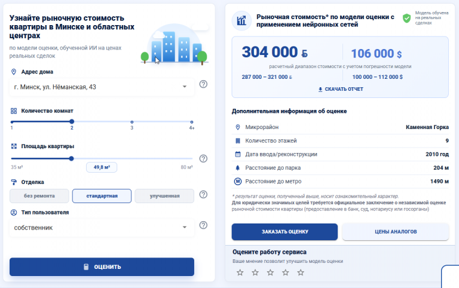459x288 pixels.
Task: Click the help icon beside Отделка options
Action: (203, 195)
